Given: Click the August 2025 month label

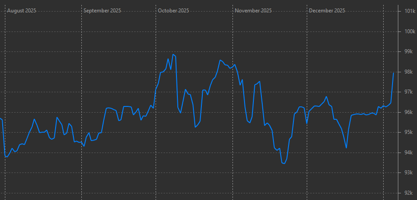Looking at the screenshot, I should (21, 11).
